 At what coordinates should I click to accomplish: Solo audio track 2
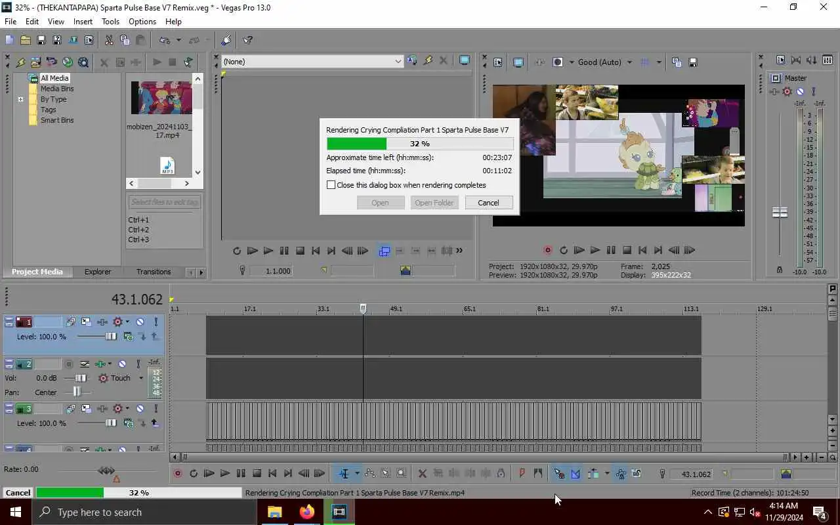point(138,364)
